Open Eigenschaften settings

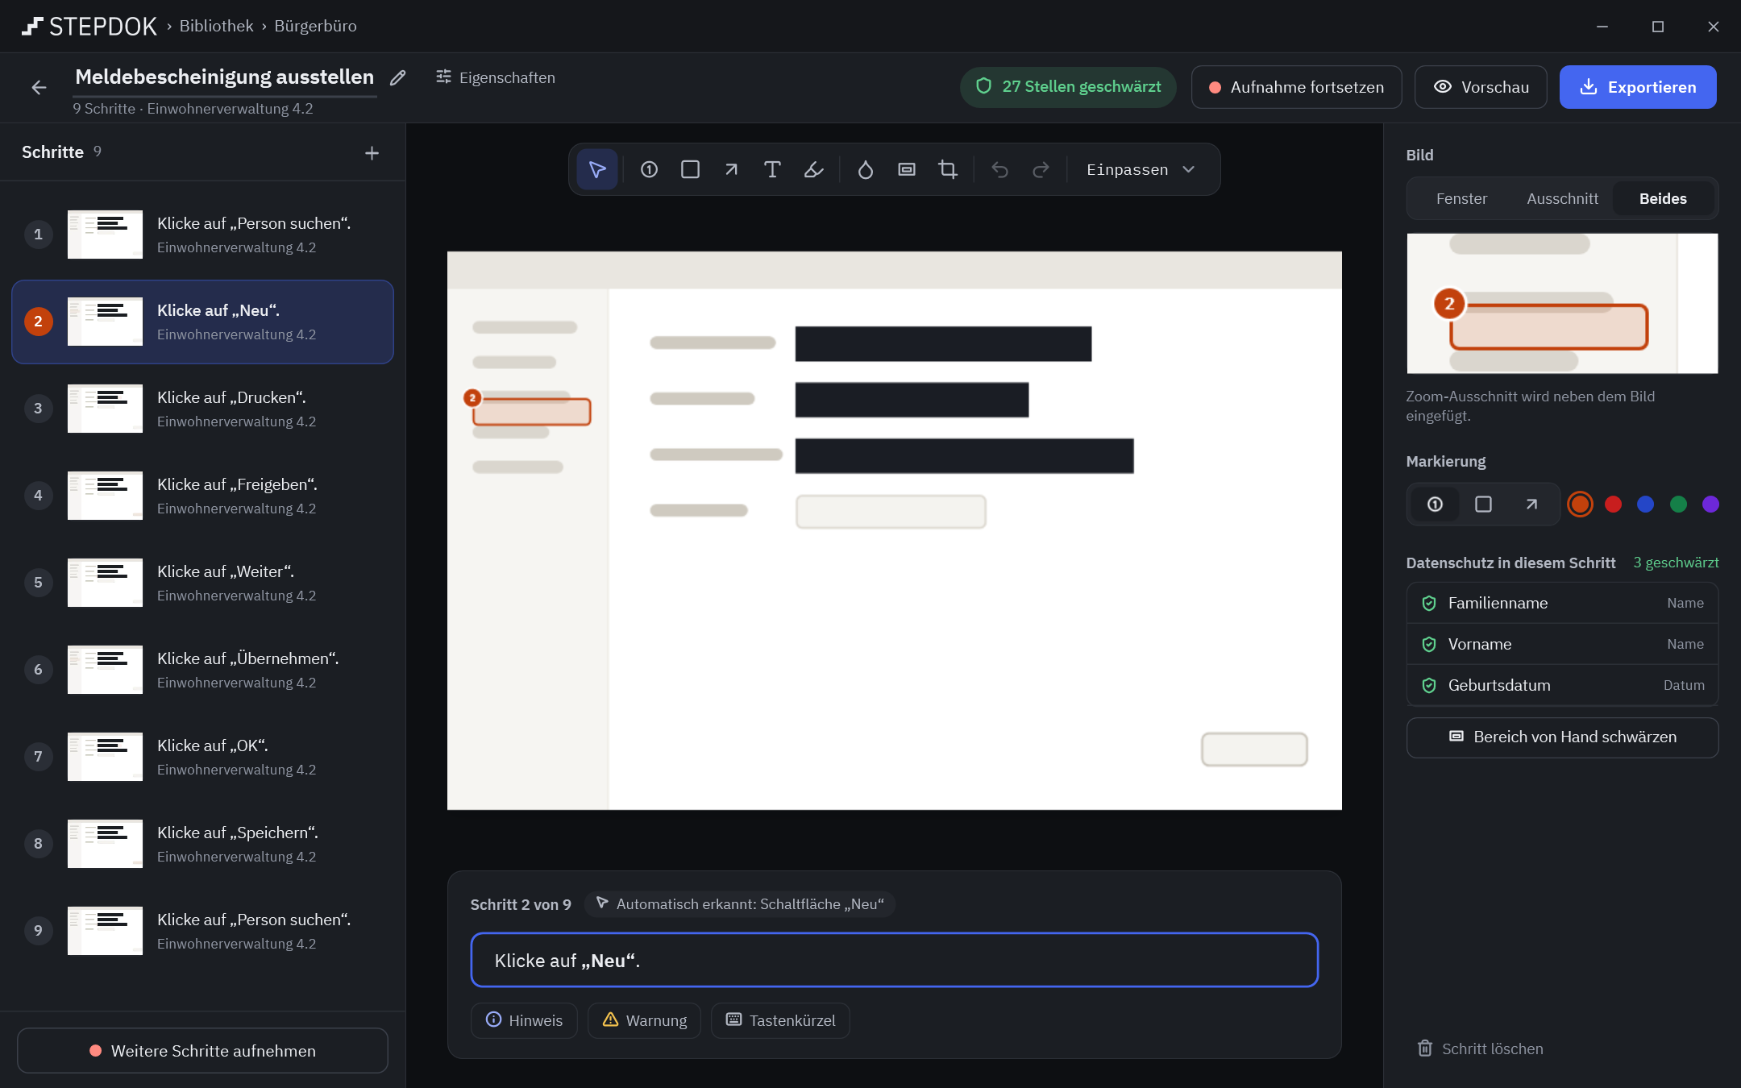click(x=496, y=77)
